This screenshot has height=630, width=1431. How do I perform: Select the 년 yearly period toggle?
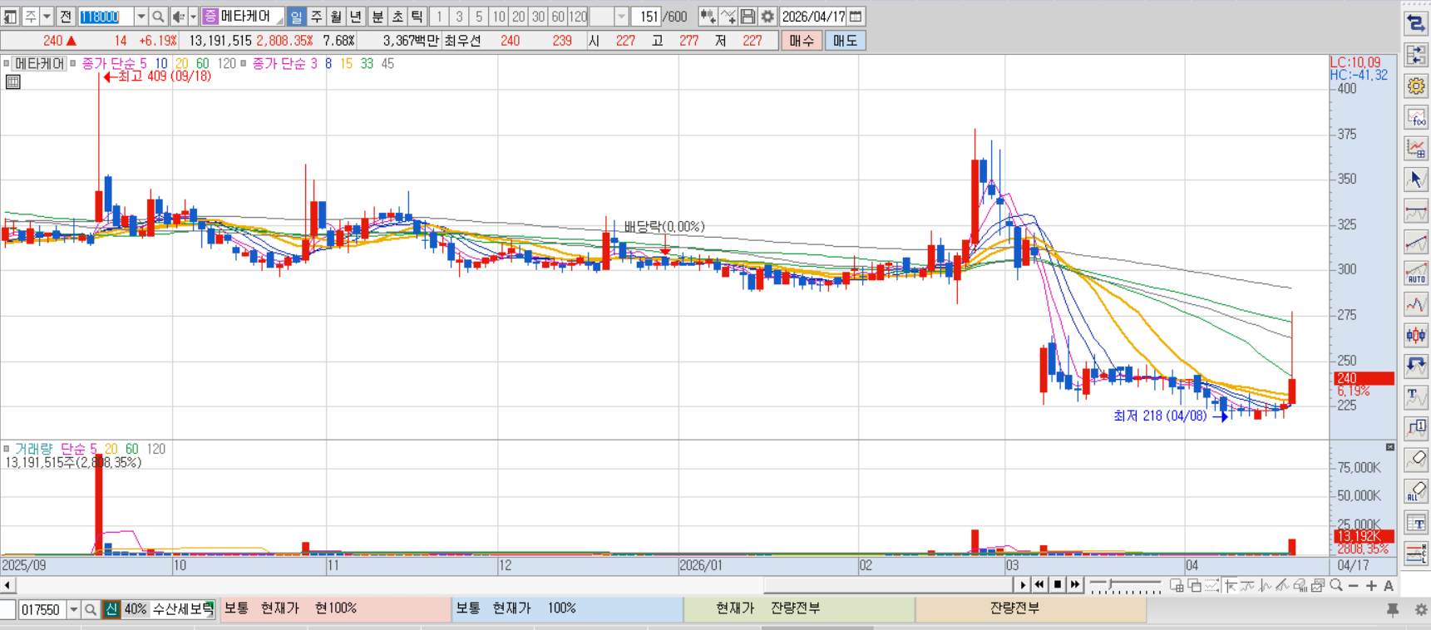coord(356,17)
